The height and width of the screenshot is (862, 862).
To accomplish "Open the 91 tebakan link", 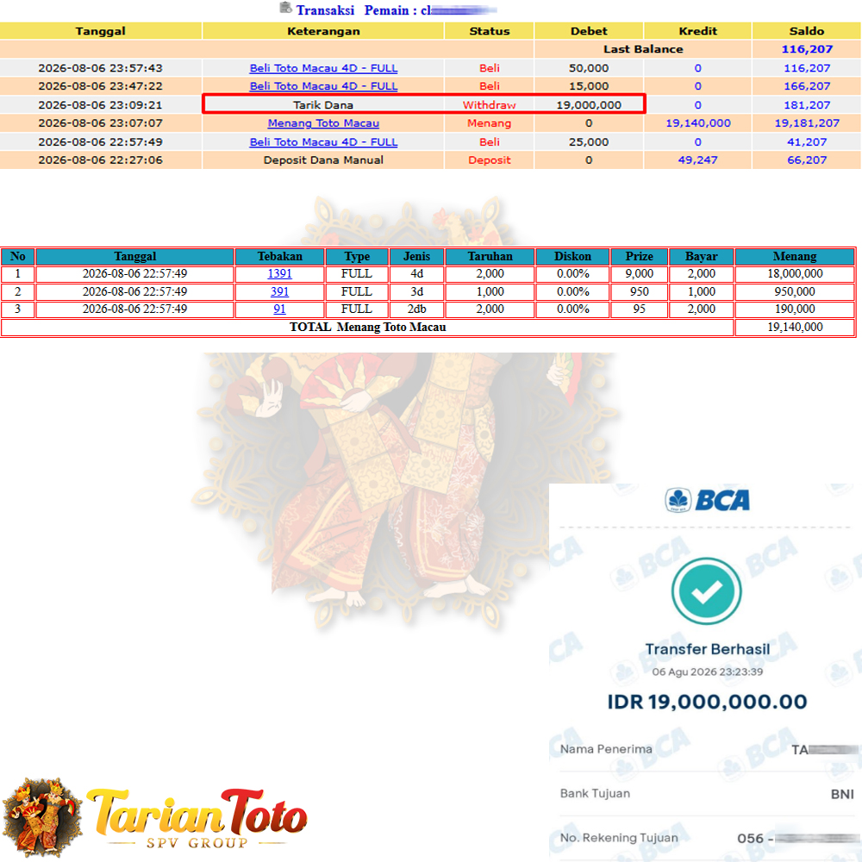I will (279, 309).
